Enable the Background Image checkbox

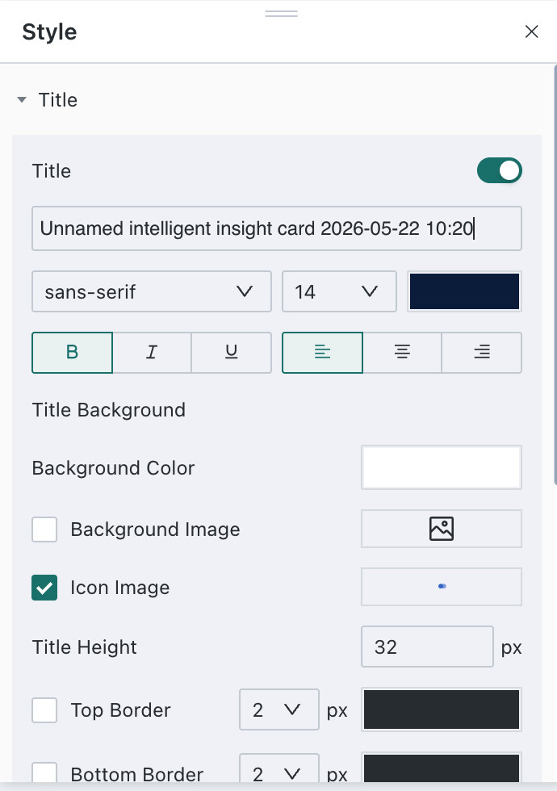point(44,529)
